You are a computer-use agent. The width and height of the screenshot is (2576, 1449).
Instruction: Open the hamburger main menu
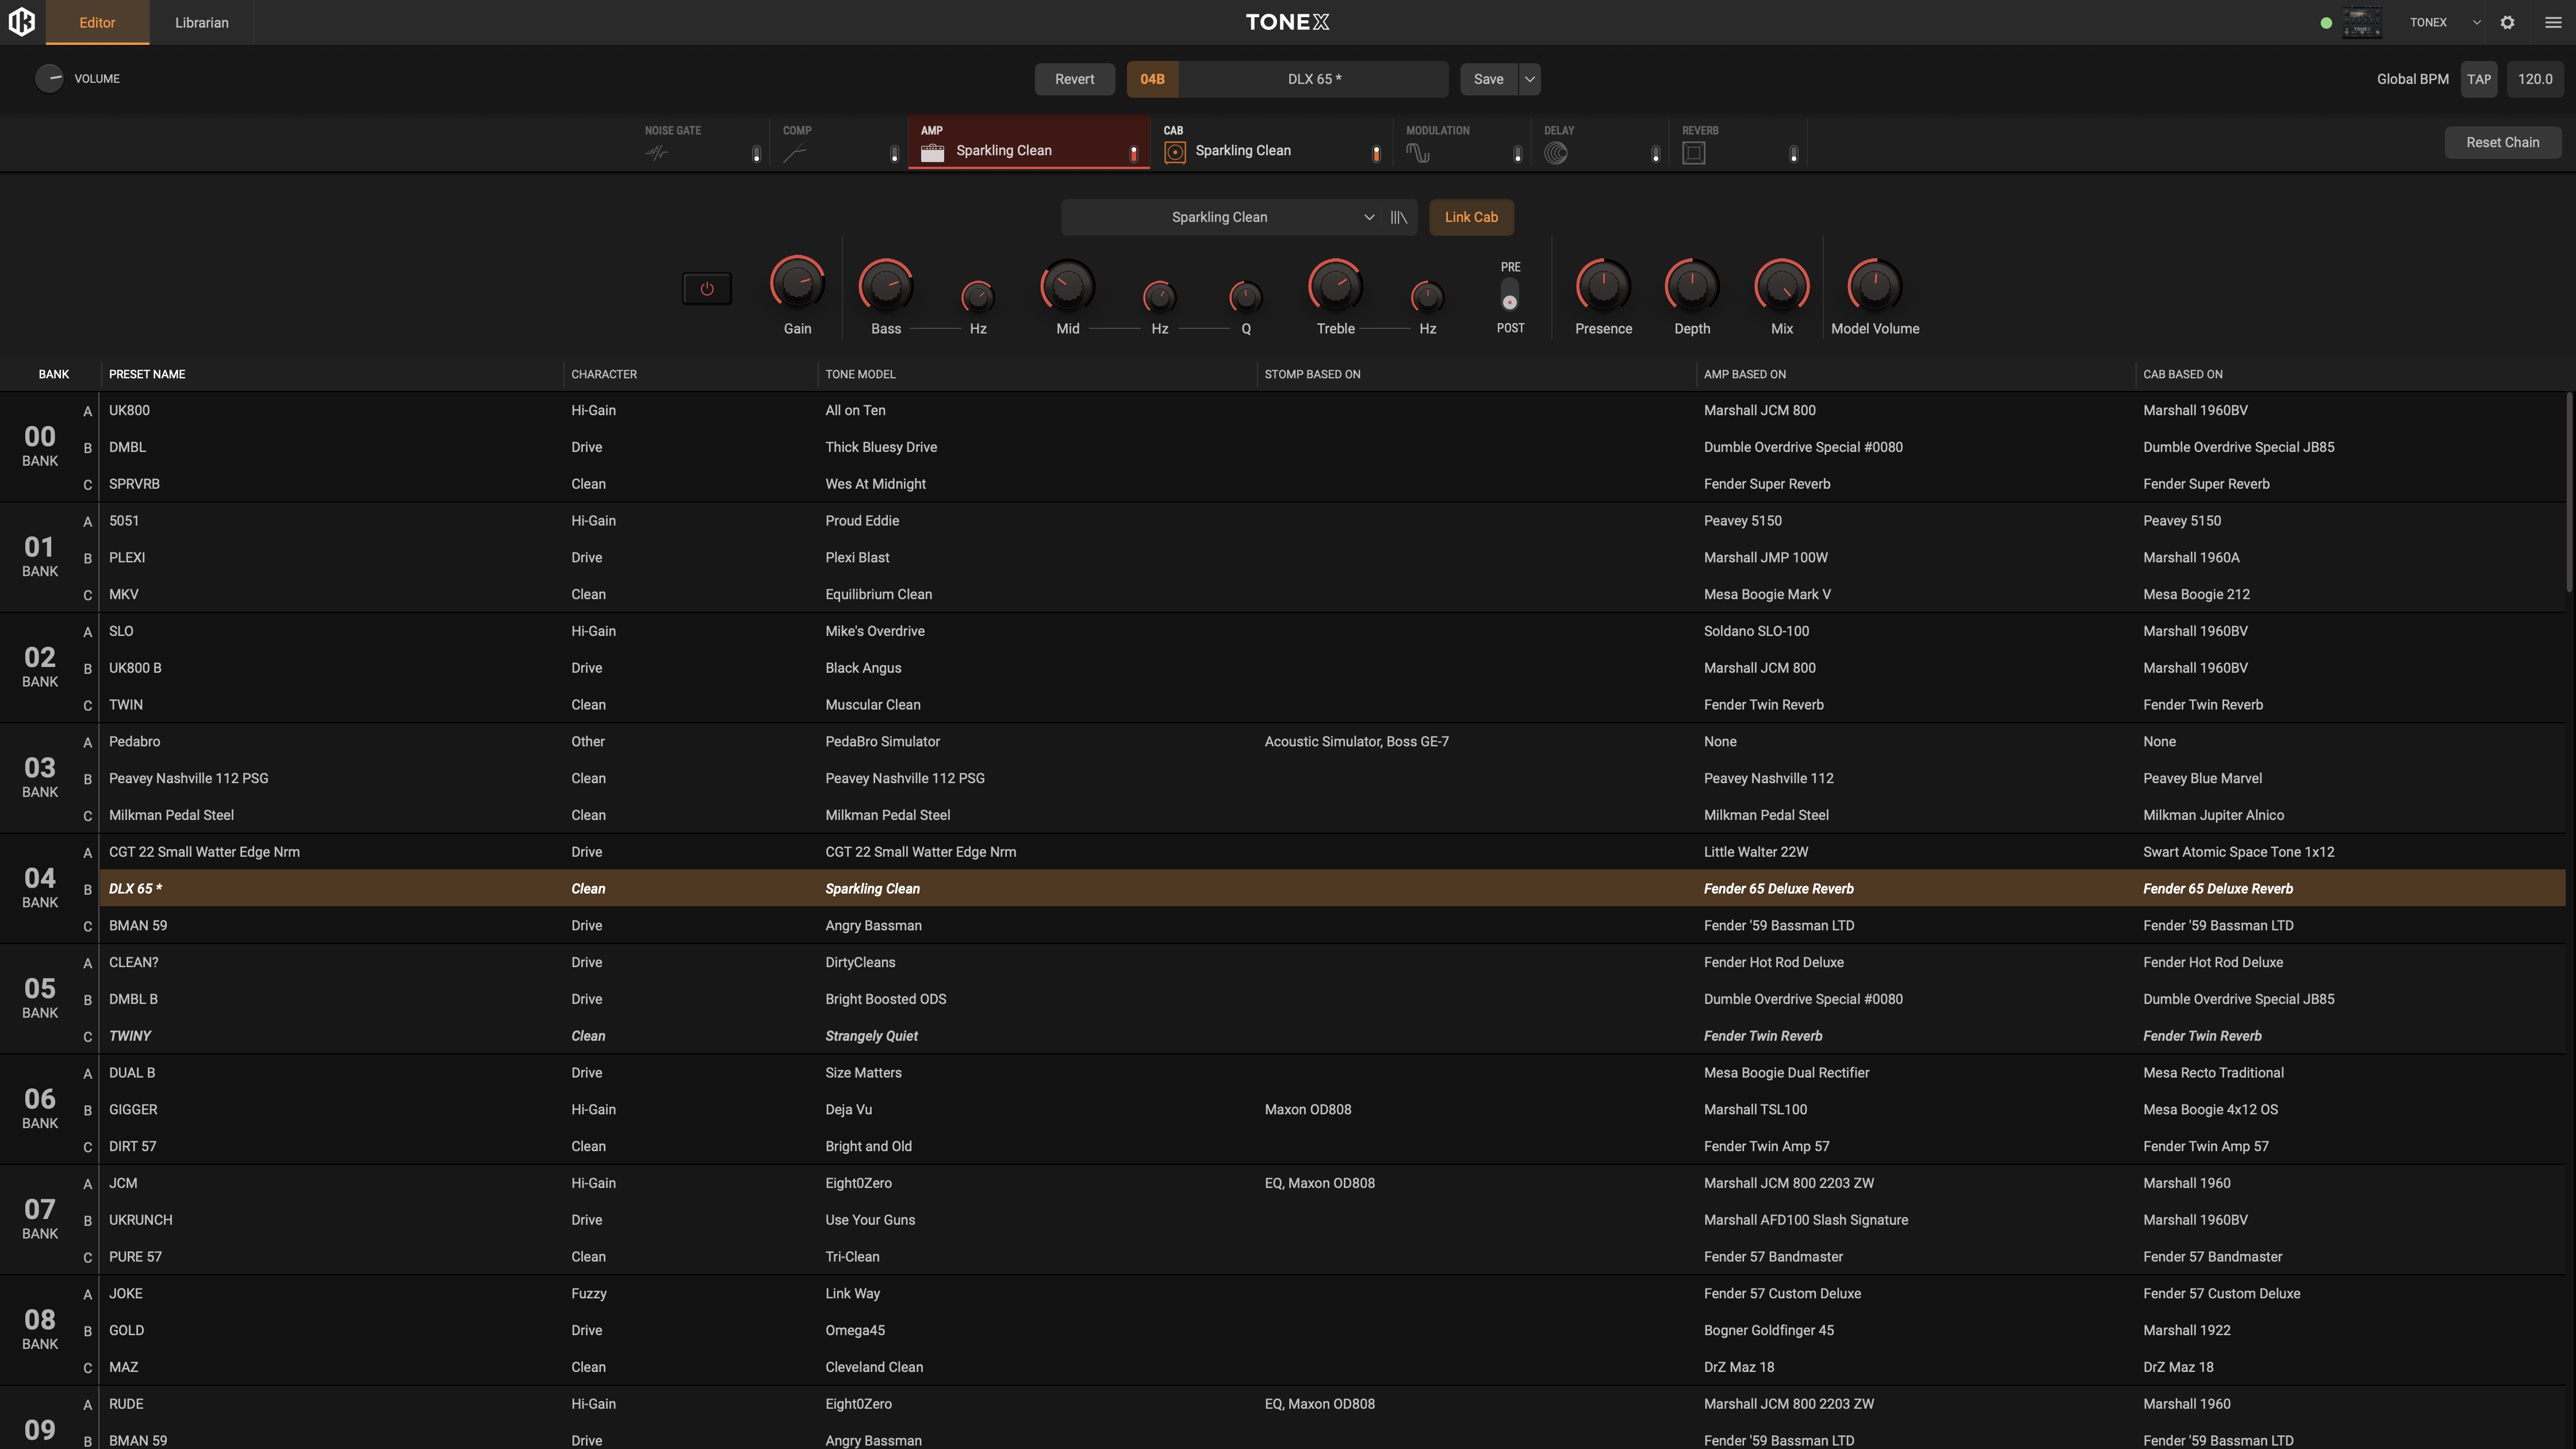(2553, 22)
